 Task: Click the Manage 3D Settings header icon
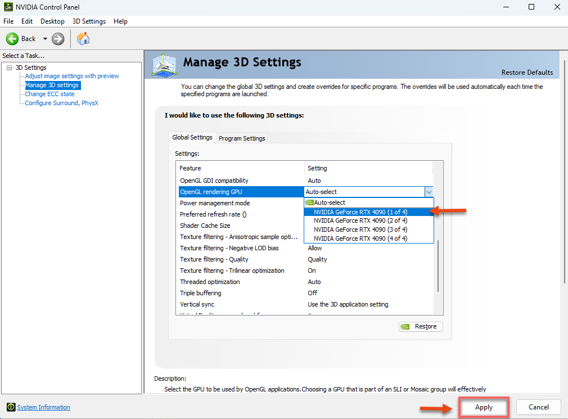click(164, 65)
